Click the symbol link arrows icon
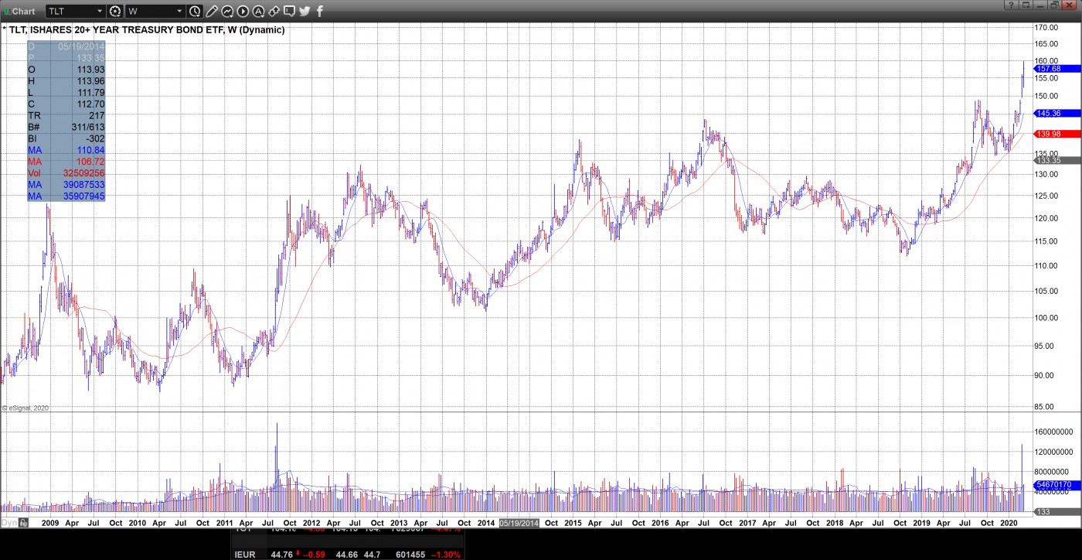 pyautogui.click(x=274, y=11)
